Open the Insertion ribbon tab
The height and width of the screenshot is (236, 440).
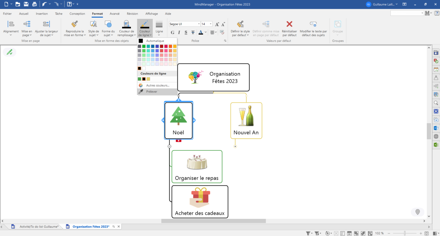pos(42,14)
